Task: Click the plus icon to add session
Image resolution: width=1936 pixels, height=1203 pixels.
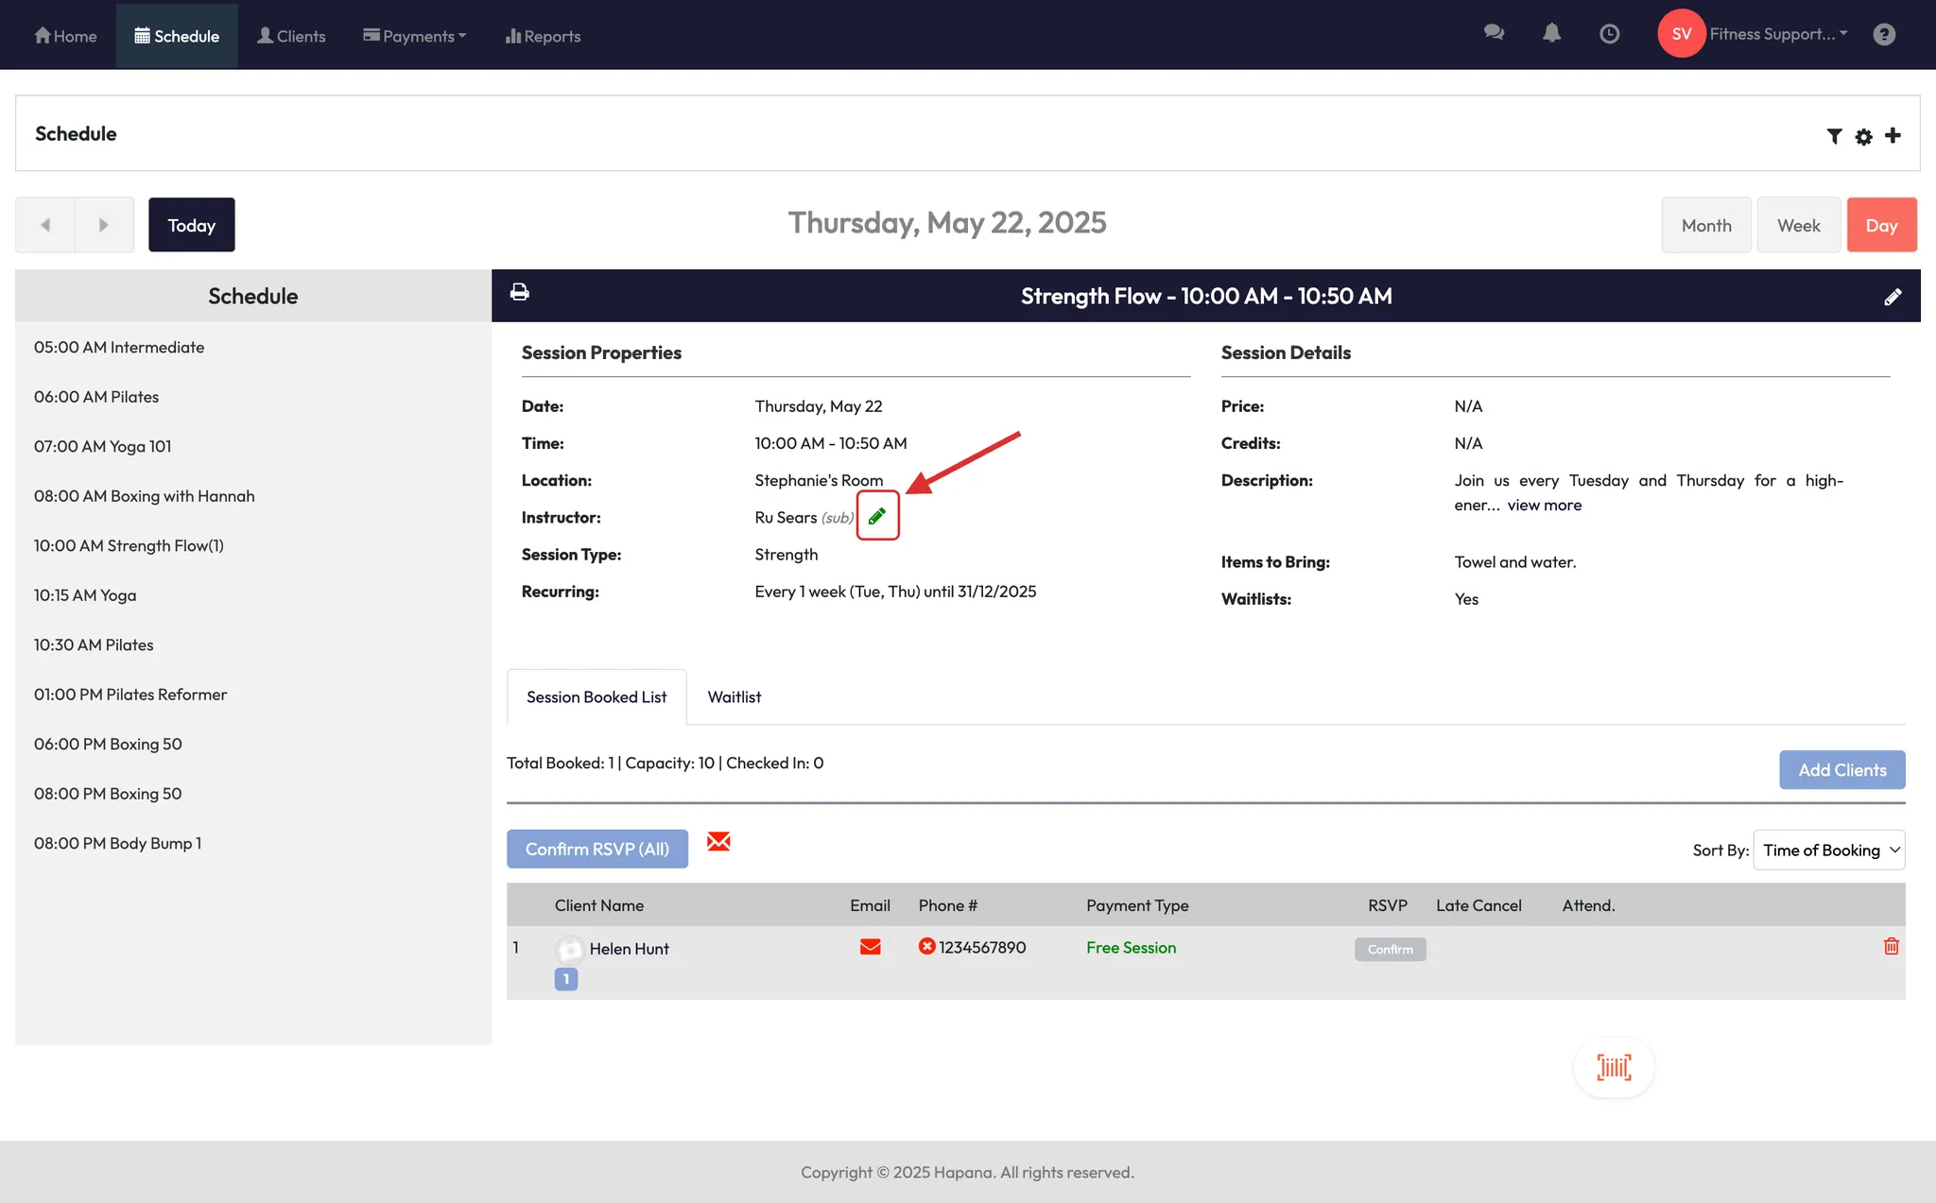Action: point(1893,135)
